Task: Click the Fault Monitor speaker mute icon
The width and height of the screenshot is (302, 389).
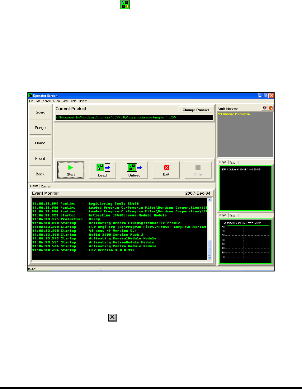Action: tap(264, 108)
